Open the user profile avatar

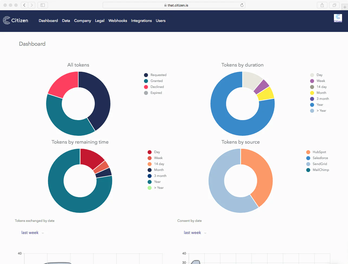[338, 18]
